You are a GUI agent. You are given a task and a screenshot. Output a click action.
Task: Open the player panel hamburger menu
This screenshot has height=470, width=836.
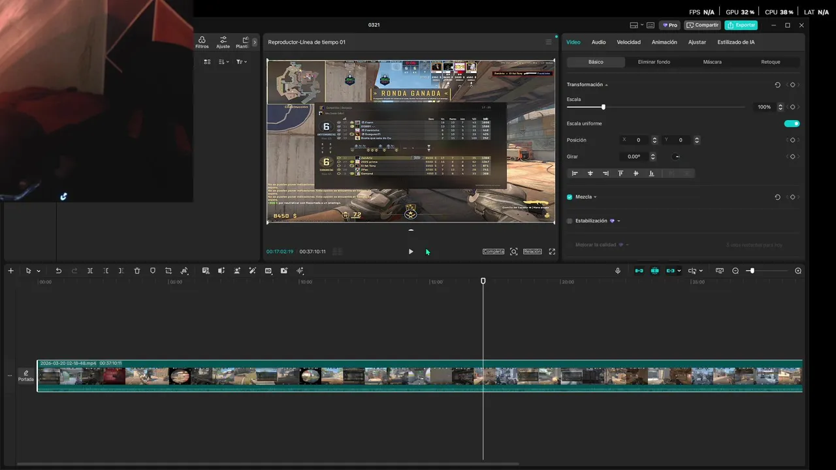(549, 42)
